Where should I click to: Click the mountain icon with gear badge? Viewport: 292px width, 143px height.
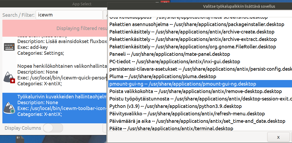pyautogui.click(x=9, y=108)
